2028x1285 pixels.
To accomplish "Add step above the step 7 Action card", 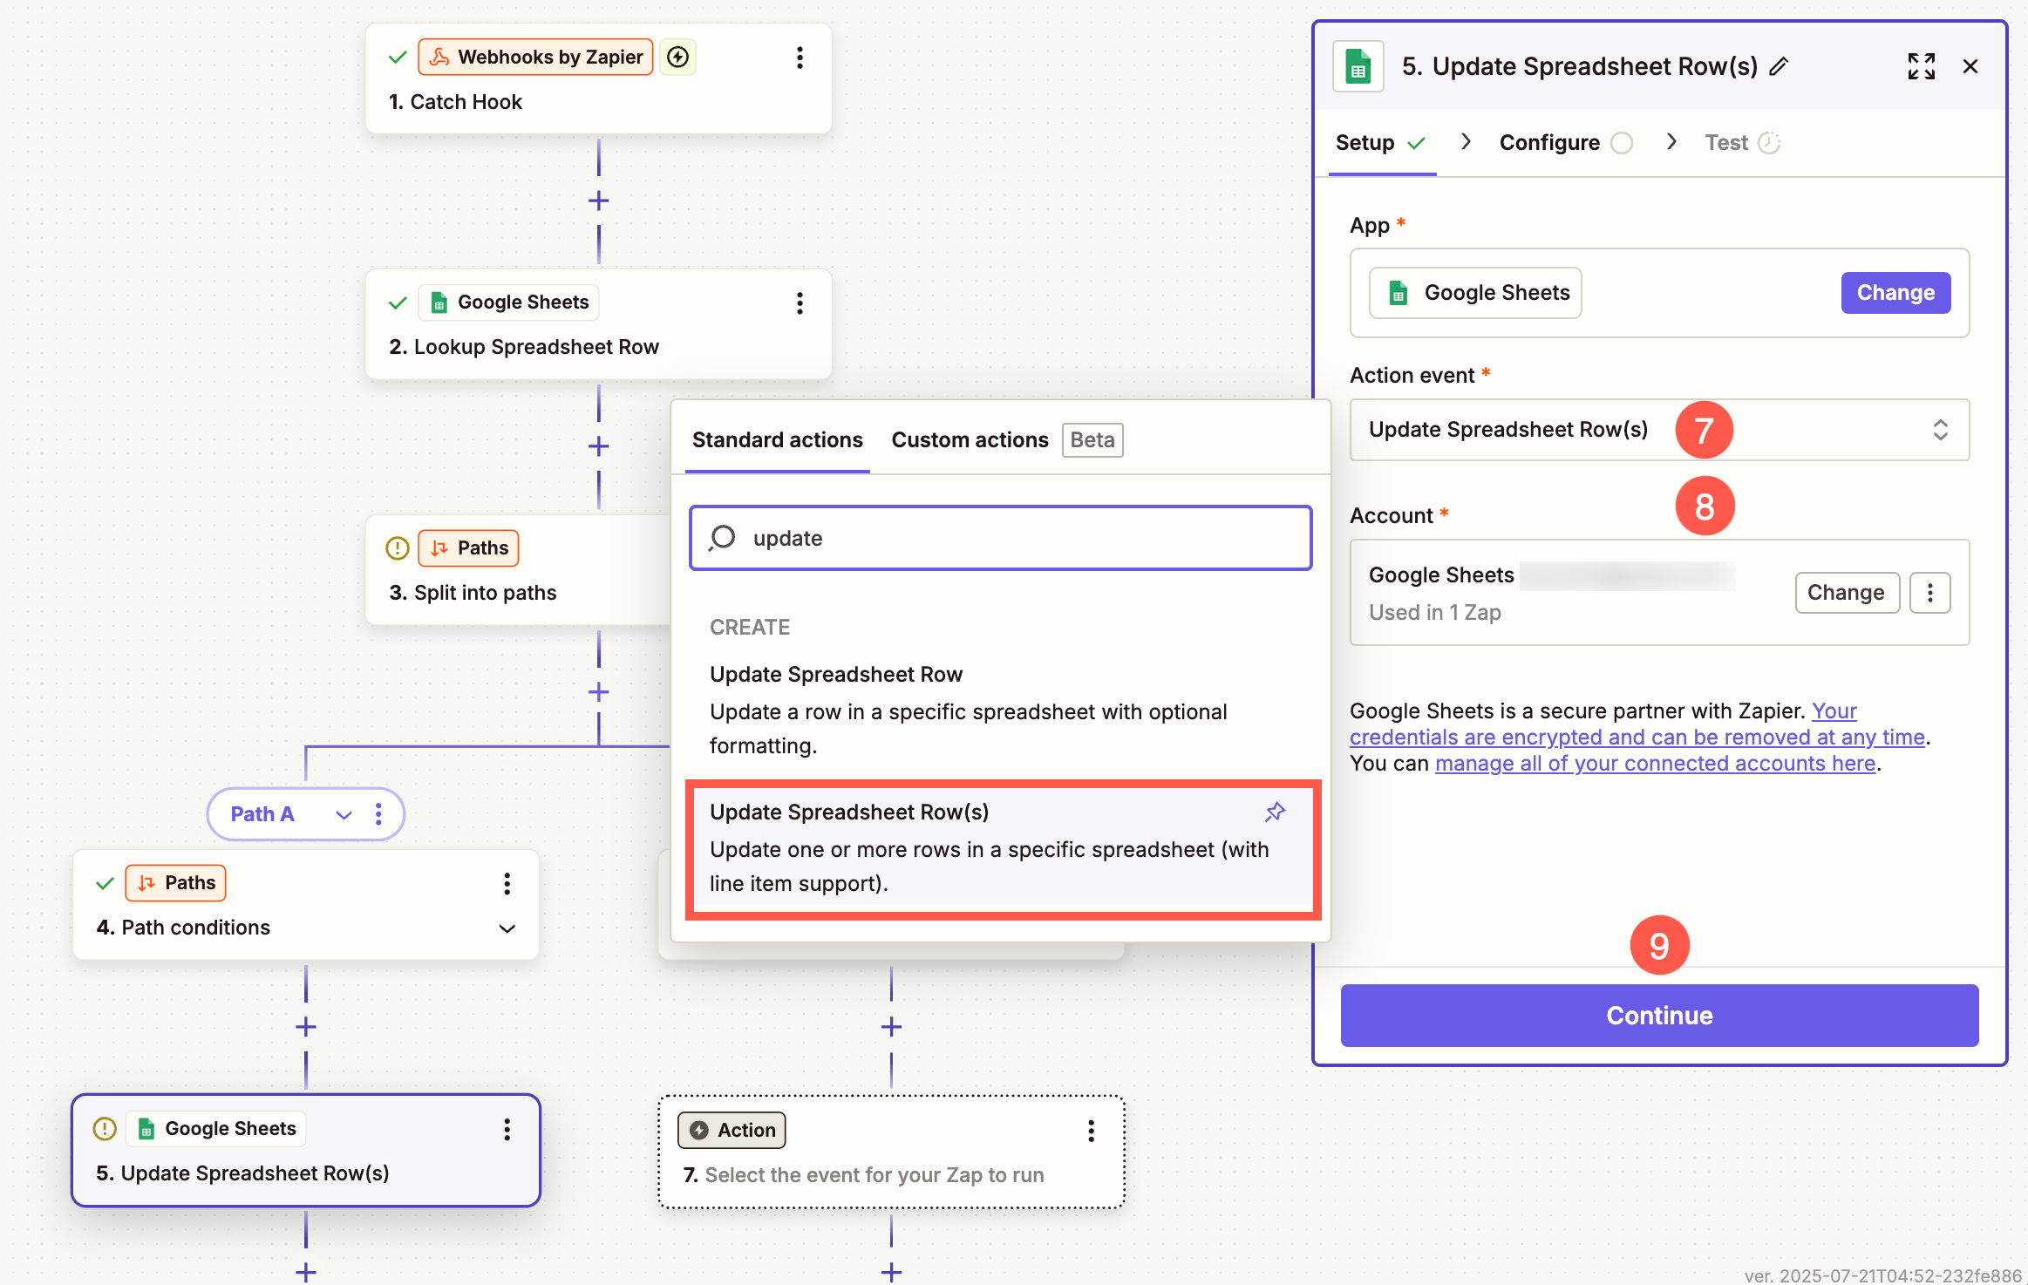I will pyautogui.click(x=891, y=1027).
